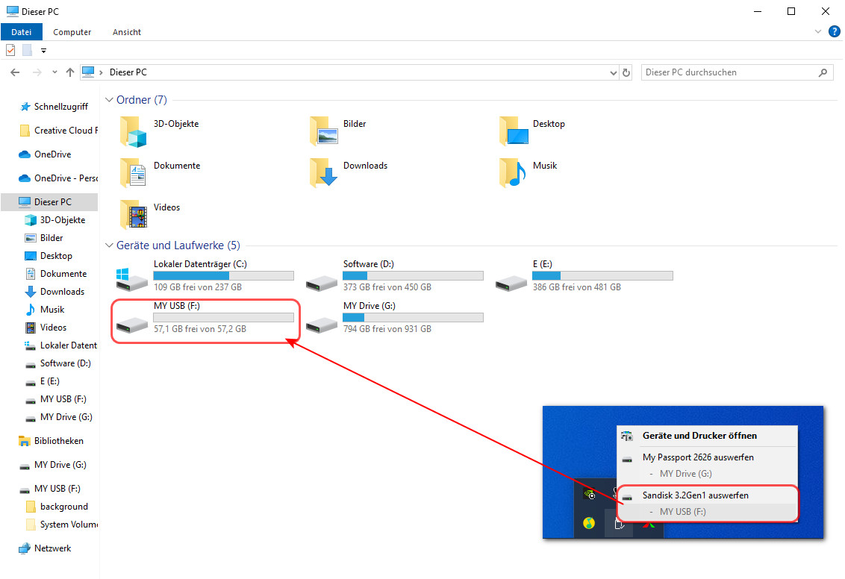Open Netzwerk in the navigation pane
The height and width of the screenshot is (579, 845).
pos(46,548)
